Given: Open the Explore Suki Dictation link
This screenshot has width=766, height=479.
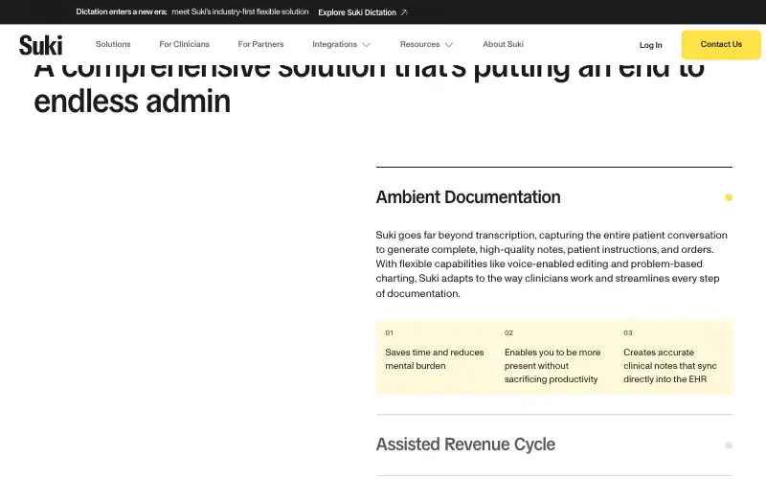Looking at the screenshot, I should 363,12.
